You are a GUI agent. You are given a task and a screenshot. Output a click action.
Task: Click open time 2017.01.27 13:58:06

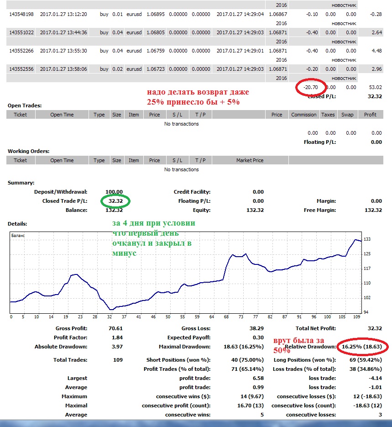63,69
